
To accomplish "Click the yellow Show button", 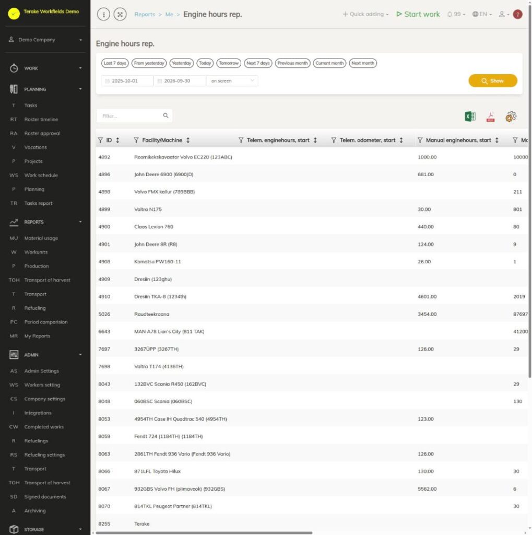I will pyautogui.click(x=493, y=81).
